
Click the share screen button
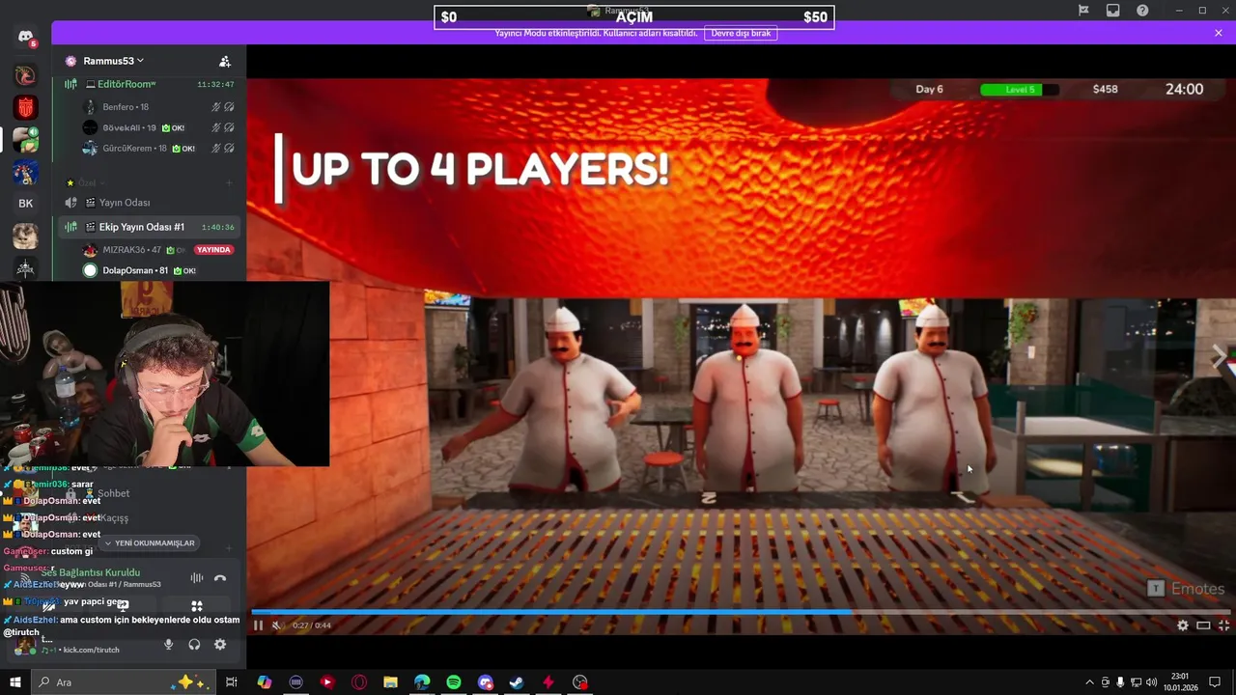click(123, 606)
